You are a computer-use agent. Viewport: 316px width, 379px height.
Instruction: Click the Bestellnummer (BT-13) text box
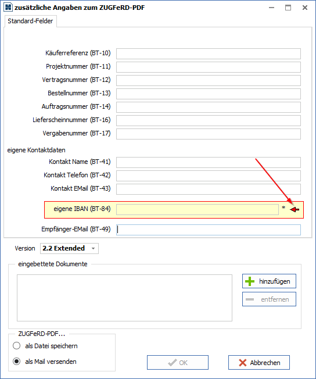coord(209,94)
